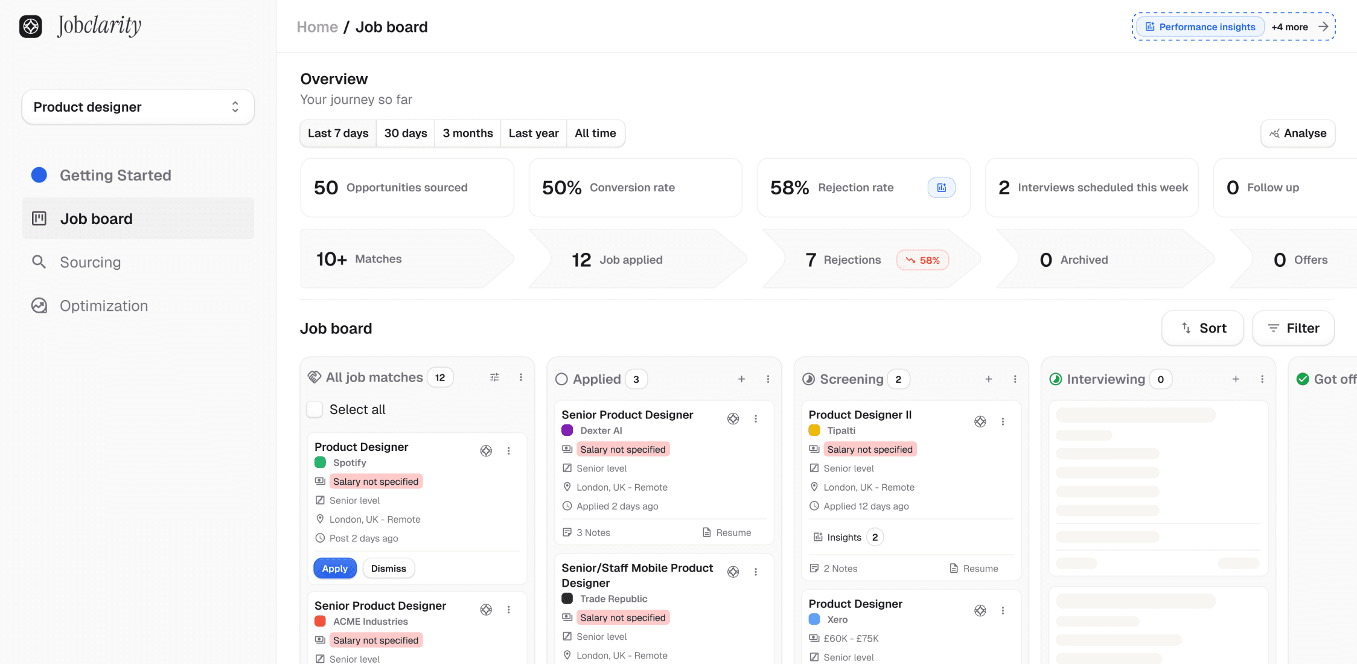Click the Jobclarity logo icon
Image resolution: width=1357 pixels, height=664 pixels.
(31, 26)
